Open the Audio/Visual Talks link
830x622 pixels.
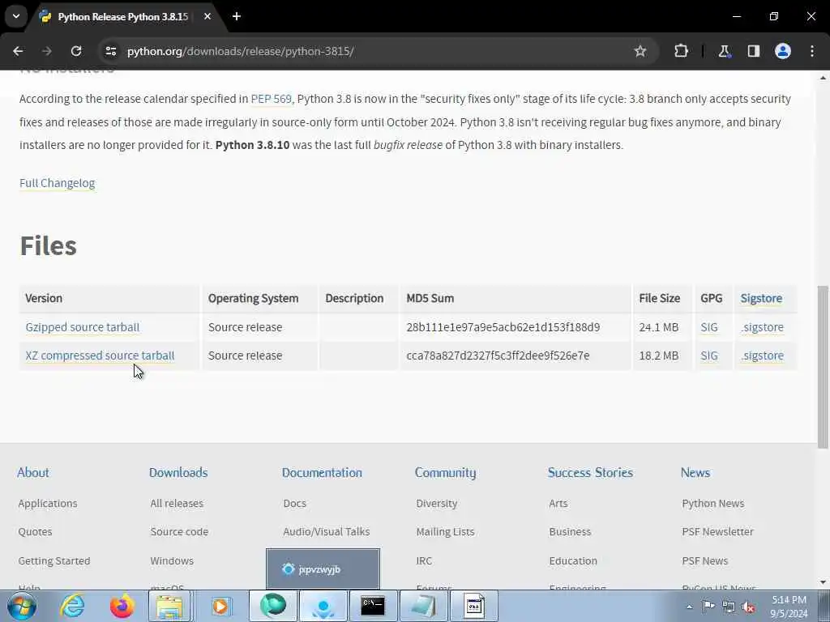click(x=327, y=531)
